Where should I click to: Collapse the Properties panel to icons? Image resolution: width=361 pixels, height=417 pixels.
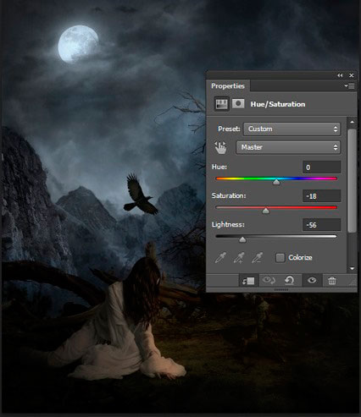coord(340,75)
